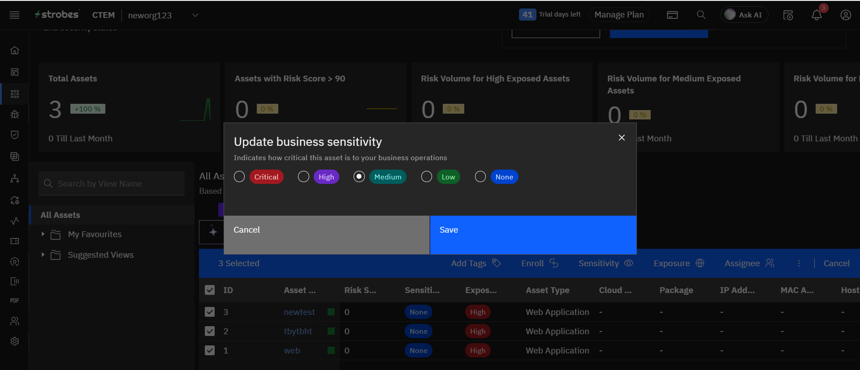Open Settings gear icon in sidebar
Image resolution: width=860 pixels, height=370 pixels.
coord(15,341)
